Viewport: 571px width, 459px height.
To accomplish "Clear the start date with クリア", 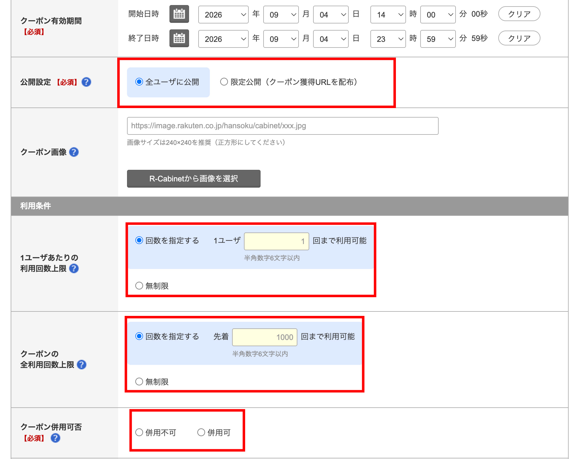I will 519,14.
